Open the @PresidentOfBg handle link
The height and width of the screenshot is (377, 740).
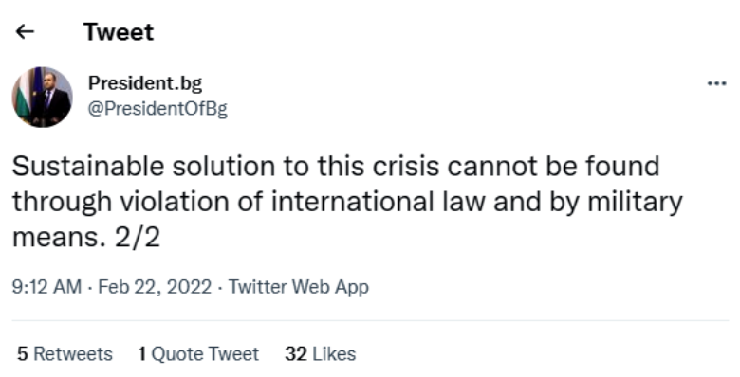157,109
